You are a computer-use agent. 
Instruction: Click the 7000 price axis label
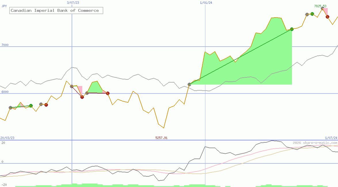pyautogui.click(x=5, y=45)
